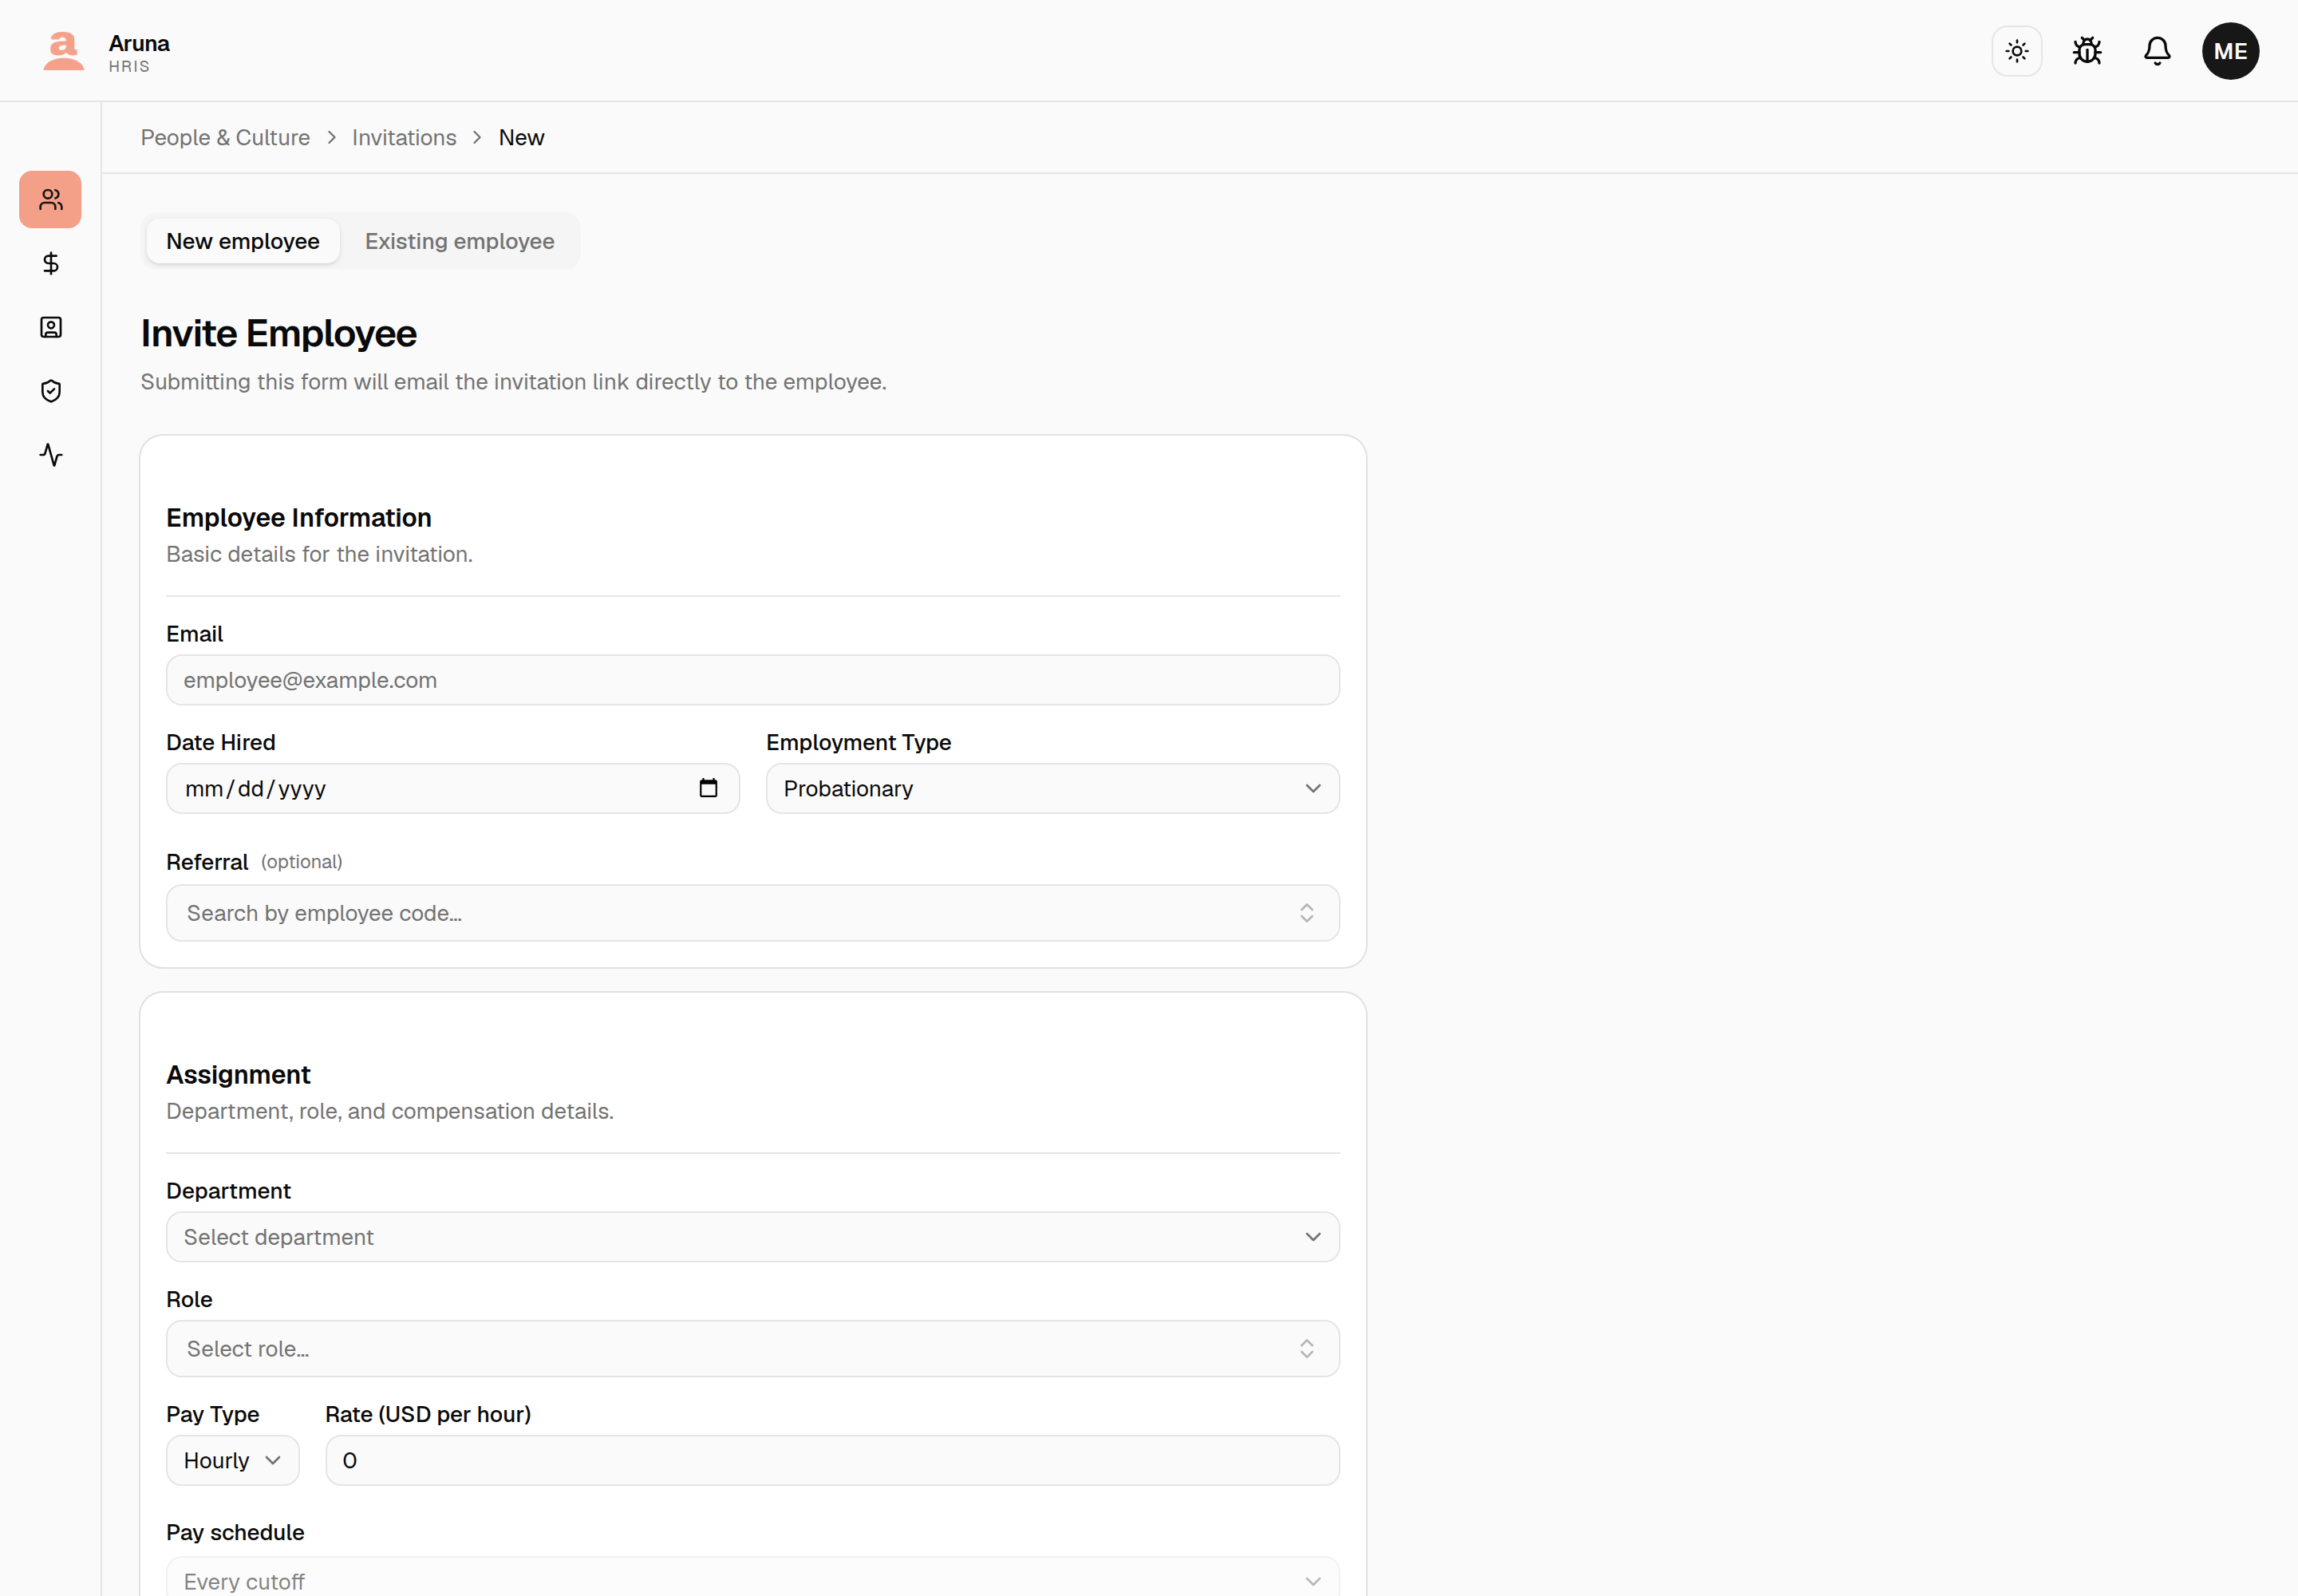
Task: Click the Assignment section title
Action: point(238,1075)
